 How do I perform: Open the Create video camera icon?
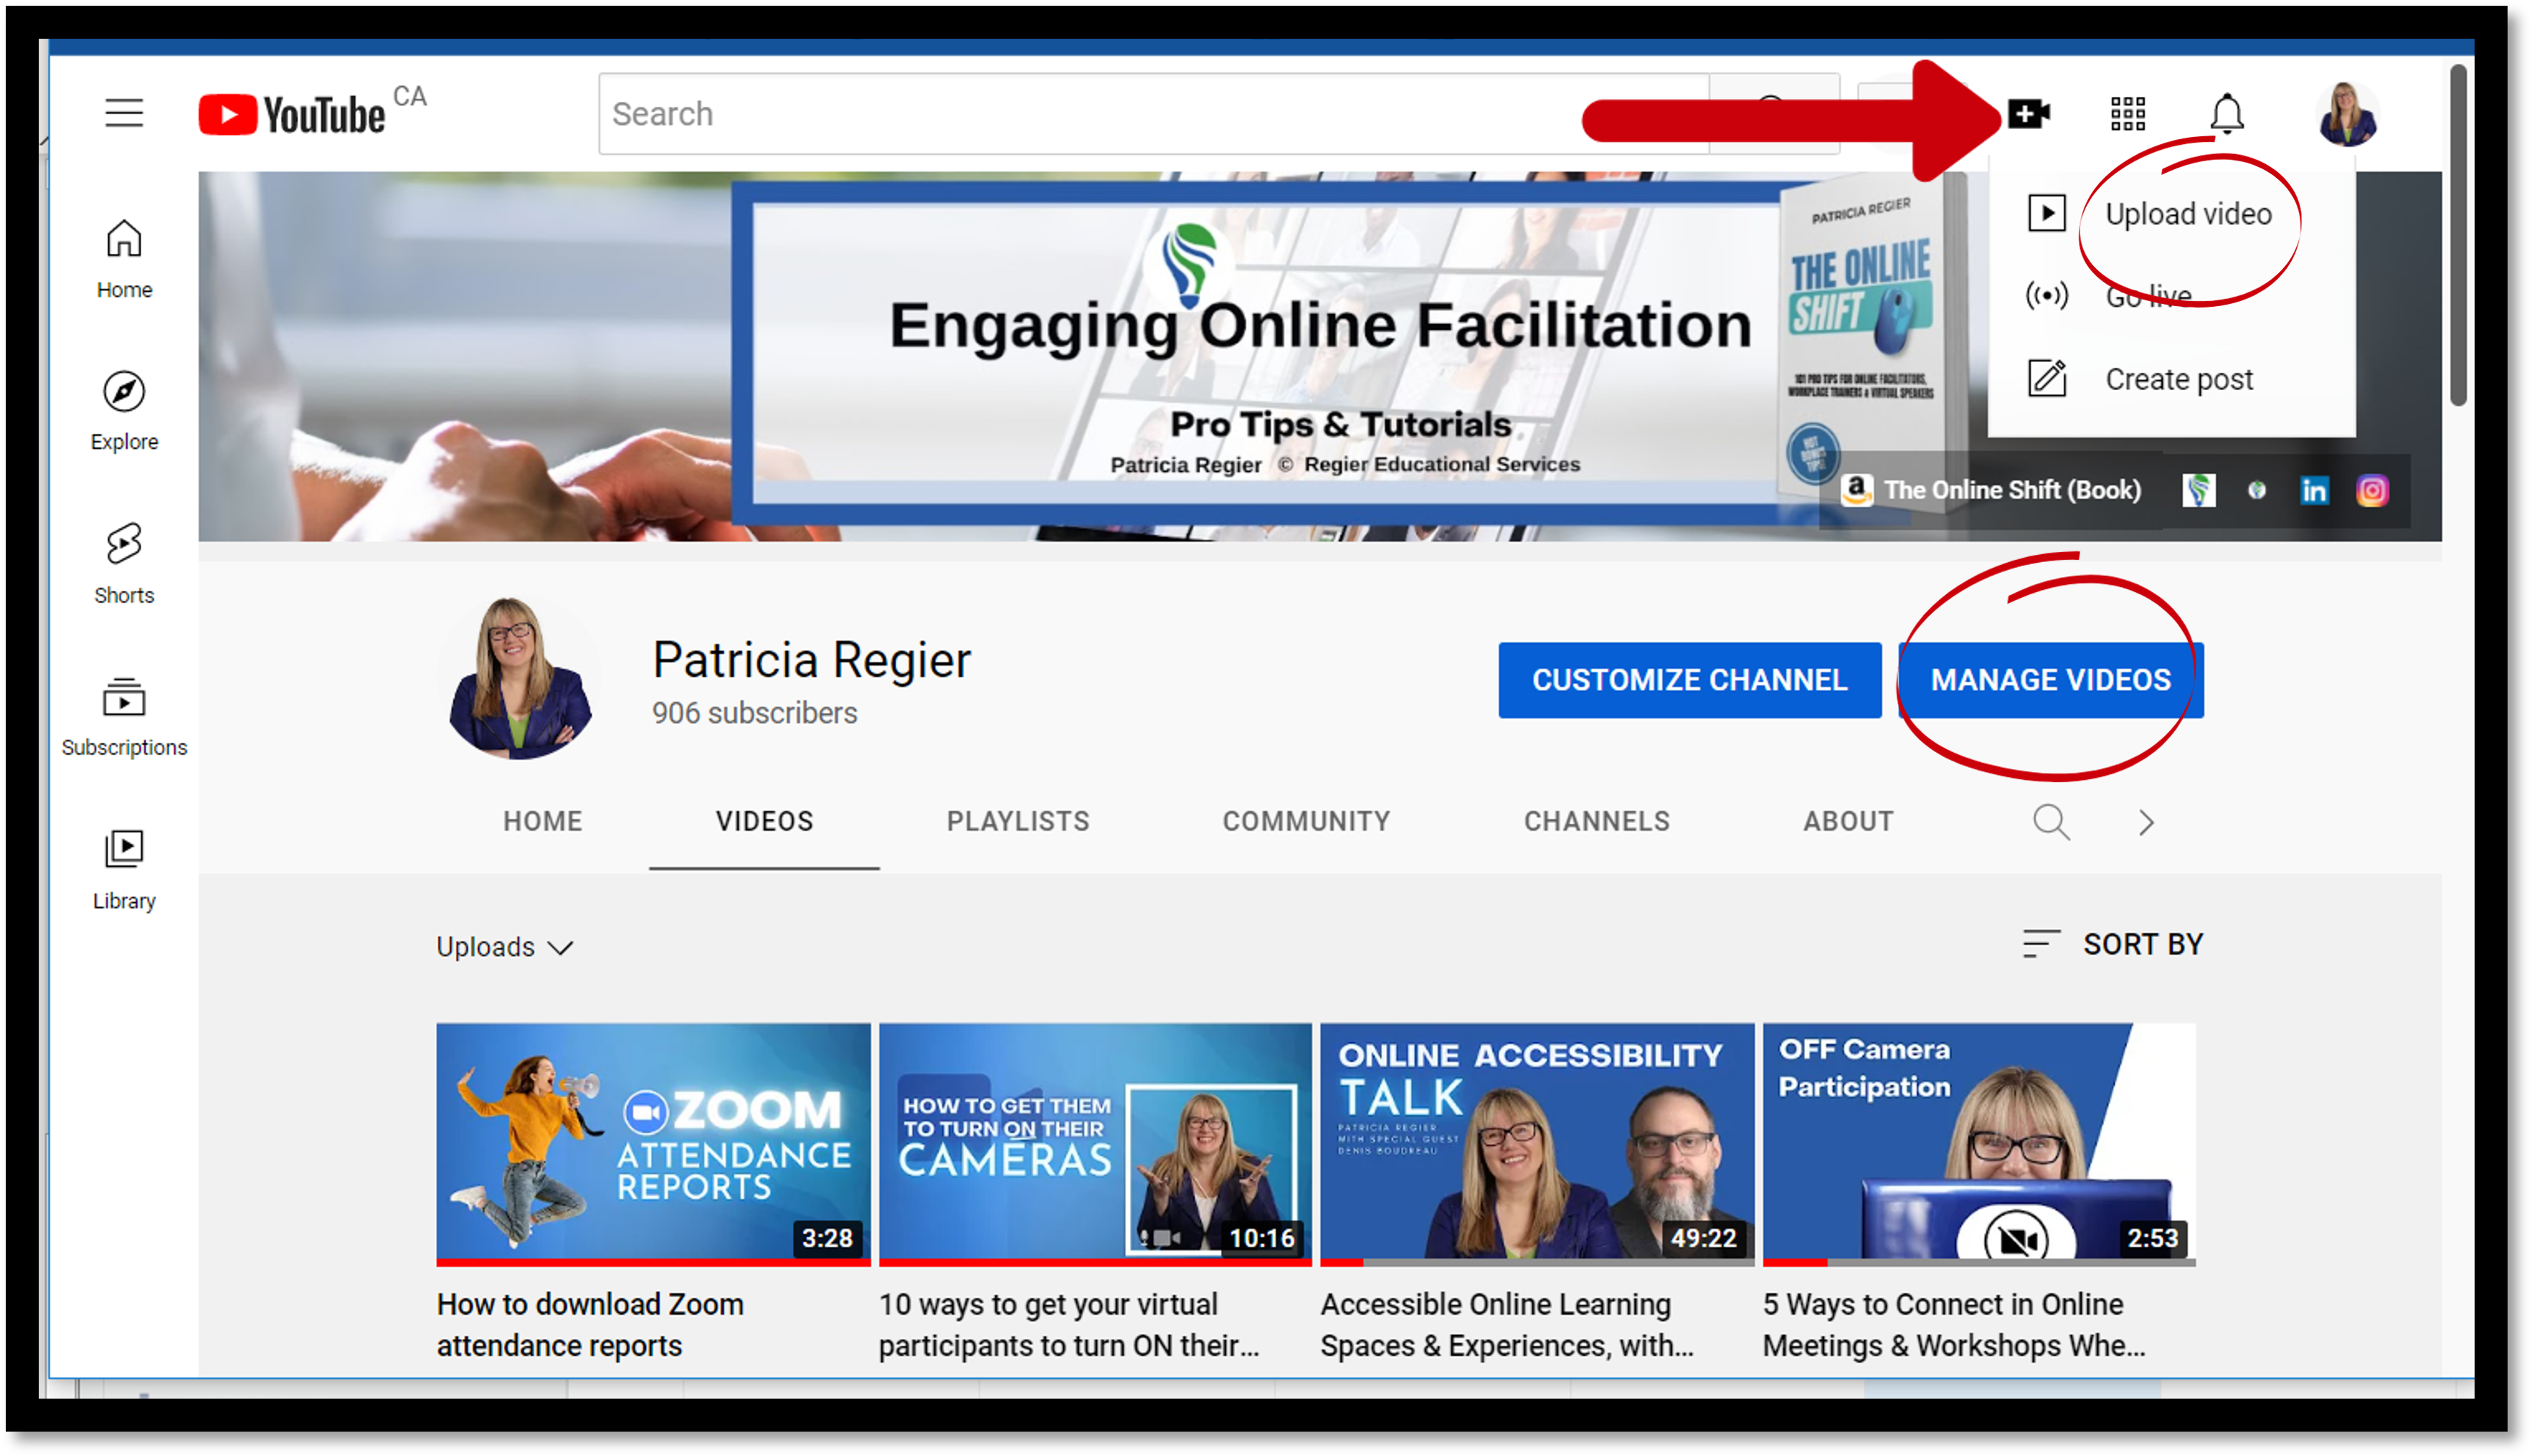tap(2030, 114)
